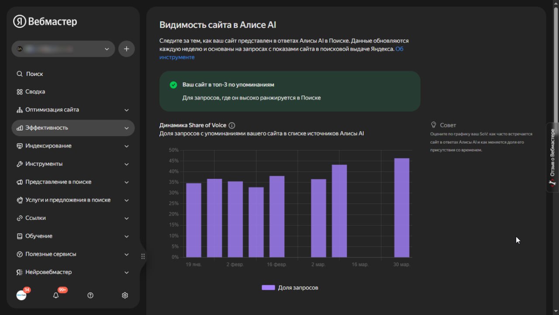The width and height of the screenshot is (559, 315).
Task: Click the Yandex Webmaster logo
Action: [45, 21]
